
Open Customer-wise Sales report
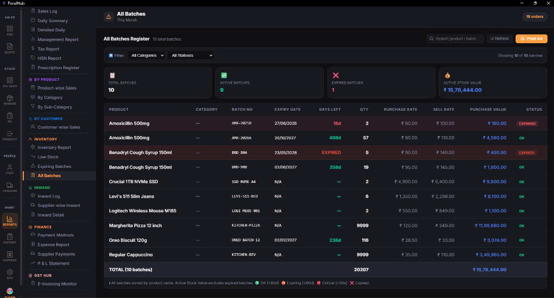(x=58, y=127)
